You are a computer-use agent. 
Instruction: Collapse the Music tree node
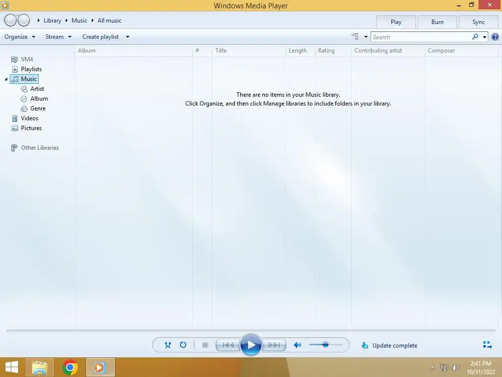click(6, 79)
